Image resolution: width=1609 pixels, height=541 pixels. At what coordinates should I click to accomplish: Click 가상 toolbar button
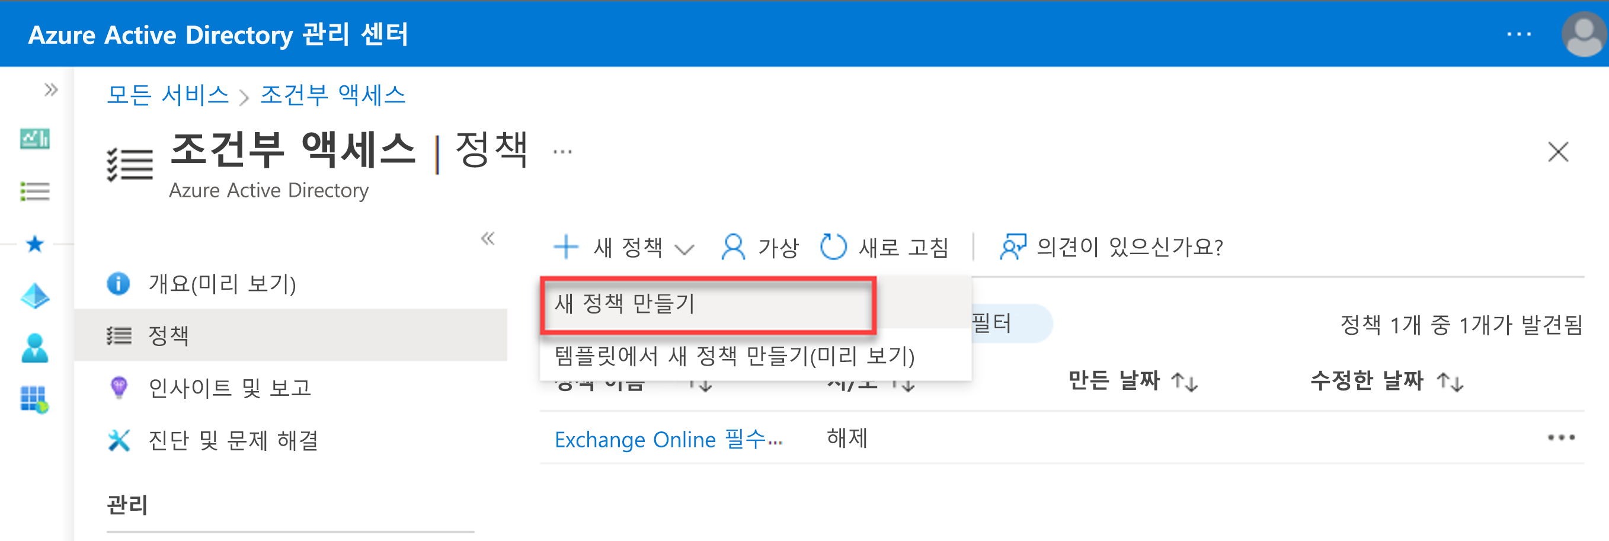(x=760, y=247)
